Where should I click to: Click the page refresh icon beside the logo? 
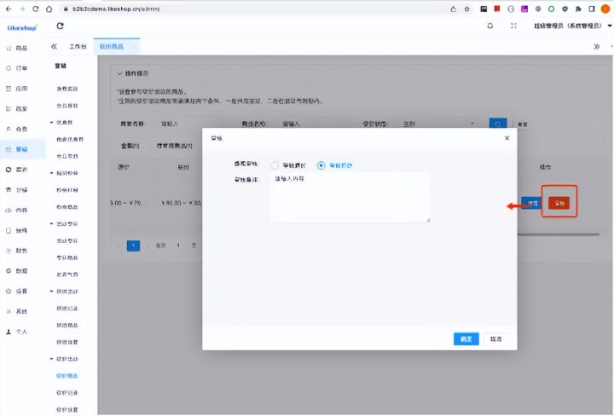coord(60,26)
